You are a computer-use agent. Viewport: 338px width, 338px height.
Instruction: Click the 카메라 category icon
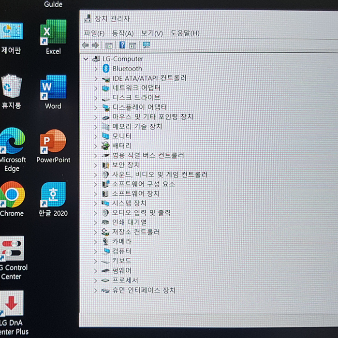(x=105, y=241)
